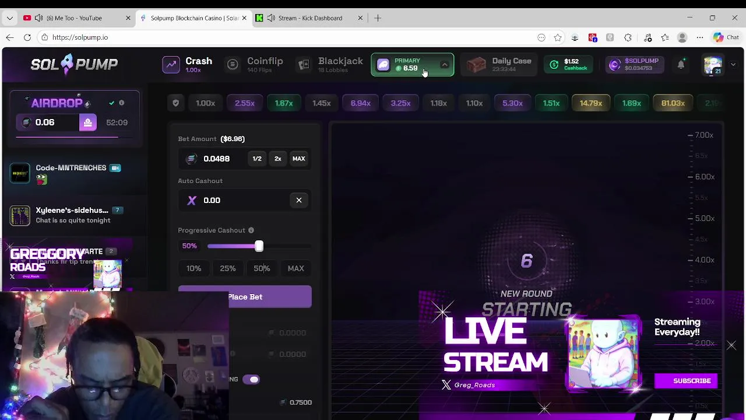Viewport: 746px width, 420px height.
Task: Open the $SOLPUMP token price widget
Action: [x=635, y=65]
